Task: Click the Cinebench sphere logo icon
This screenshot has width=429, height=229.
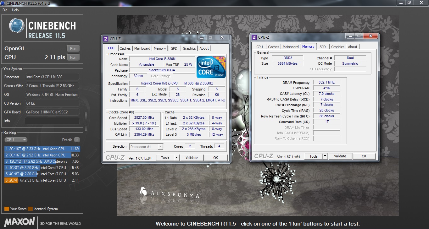Action: click(17, 26)
